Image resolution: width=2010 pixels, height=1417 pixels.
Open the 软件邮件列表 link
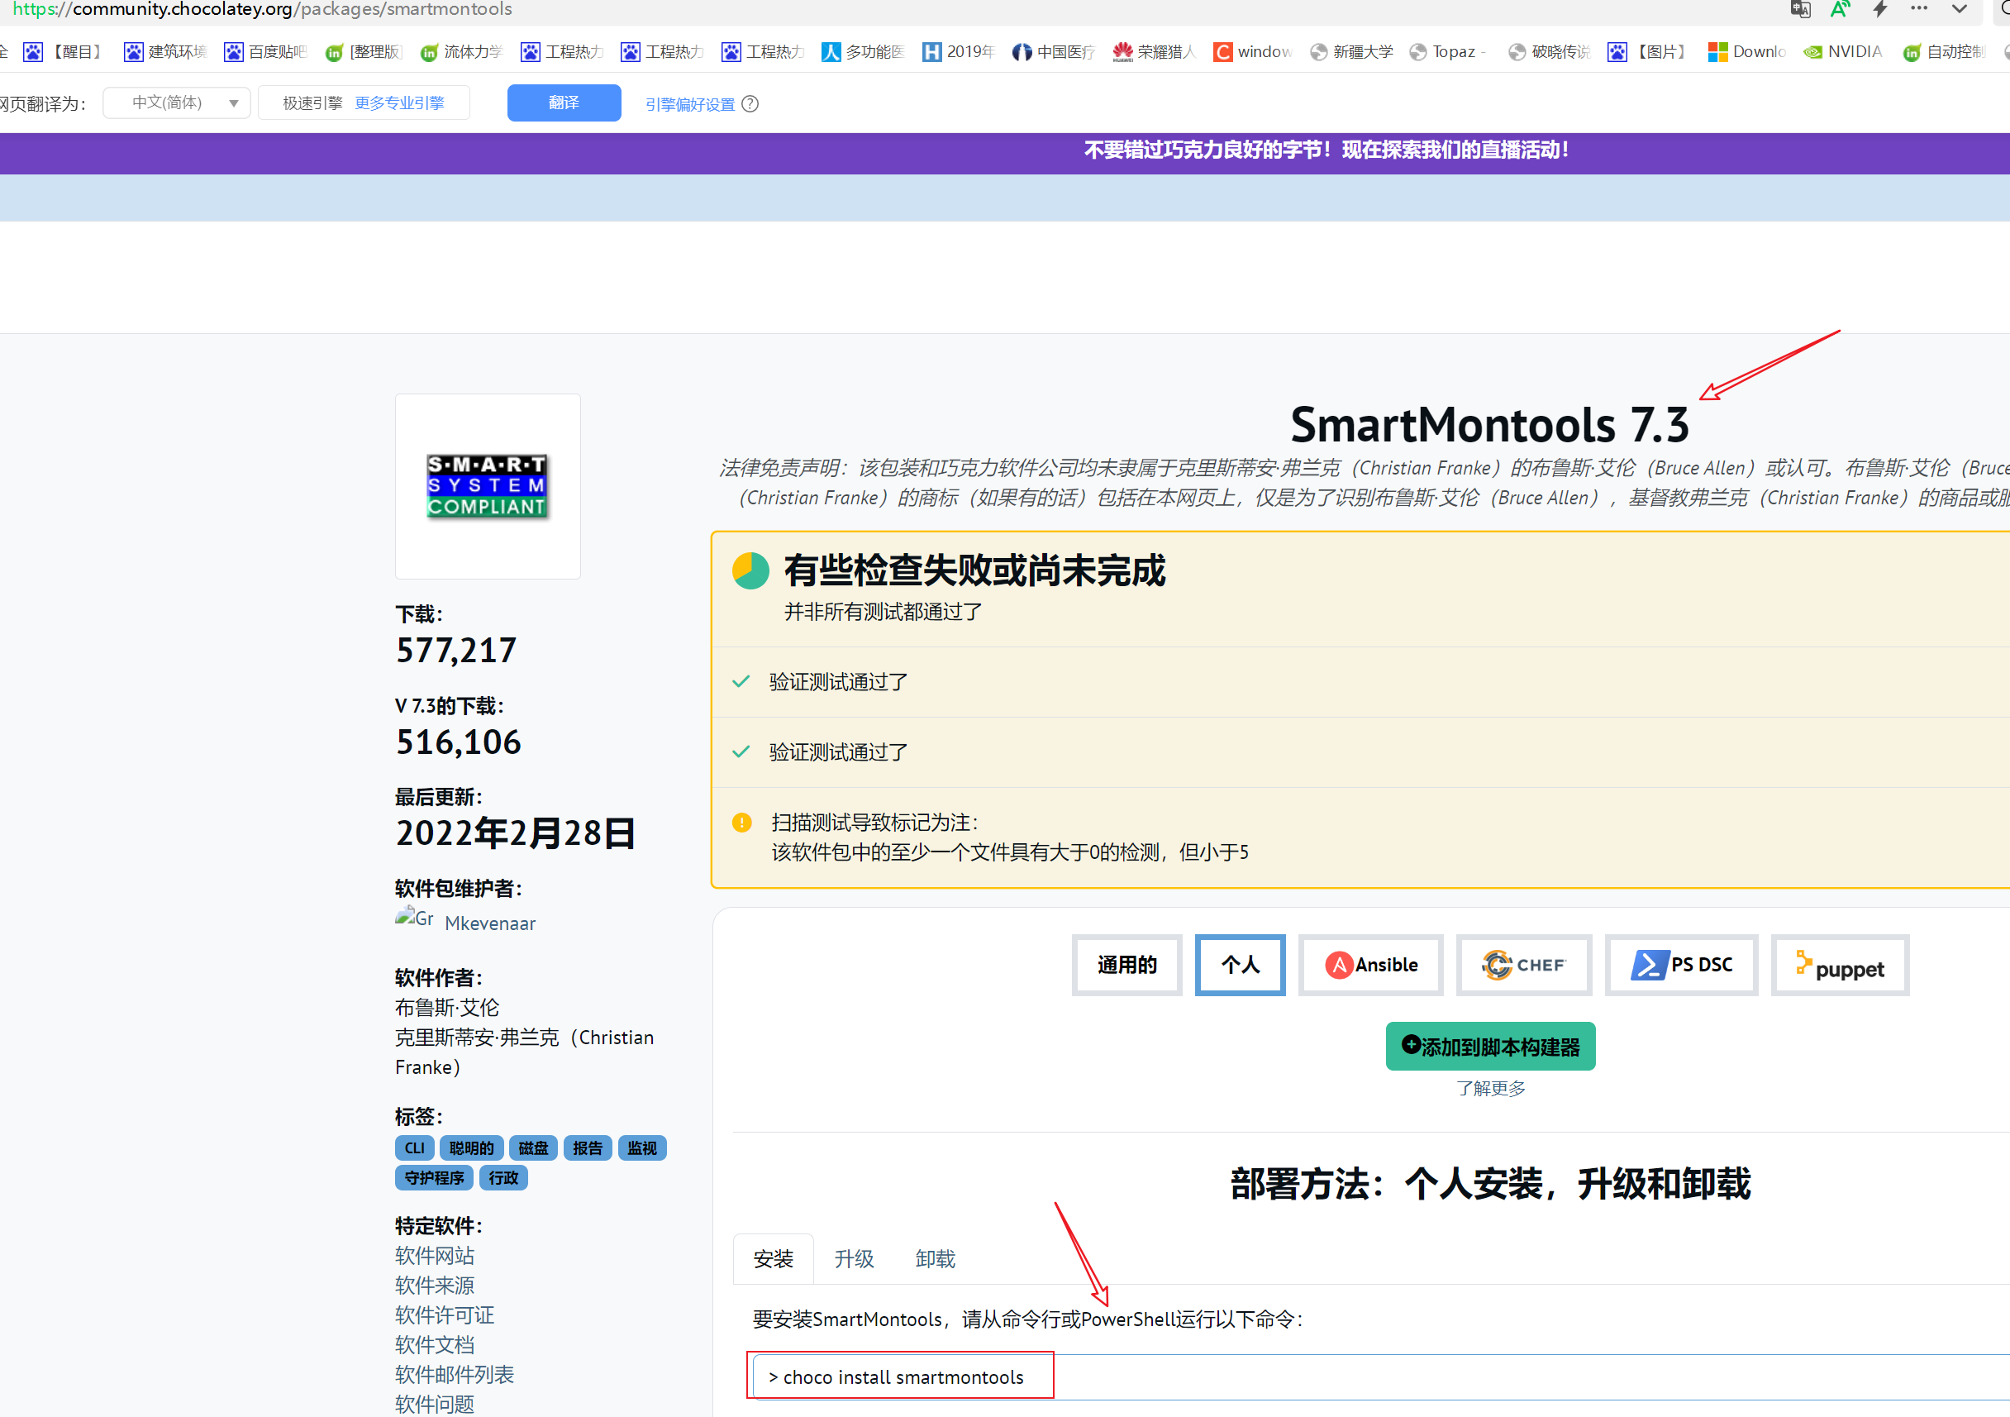tap(455, 1374)
